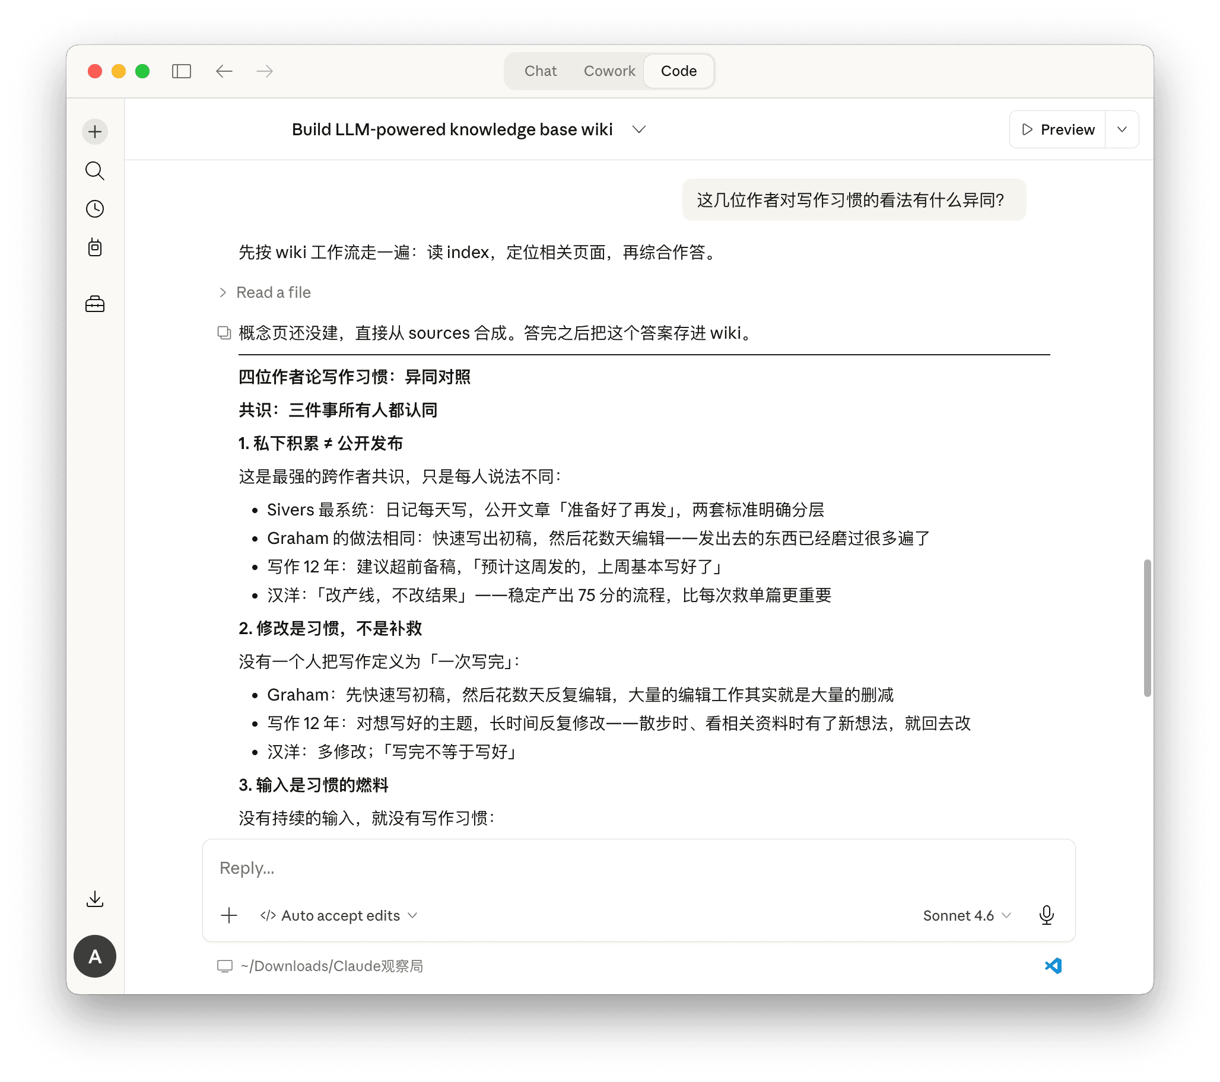This screenshot has height=1082, width=1220.
Task: Switch to the Cowork tab
Action: tap(609, 71)
